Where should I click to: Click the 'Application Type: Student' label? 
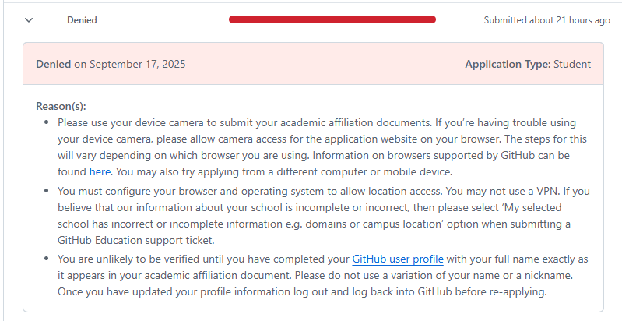528,65
